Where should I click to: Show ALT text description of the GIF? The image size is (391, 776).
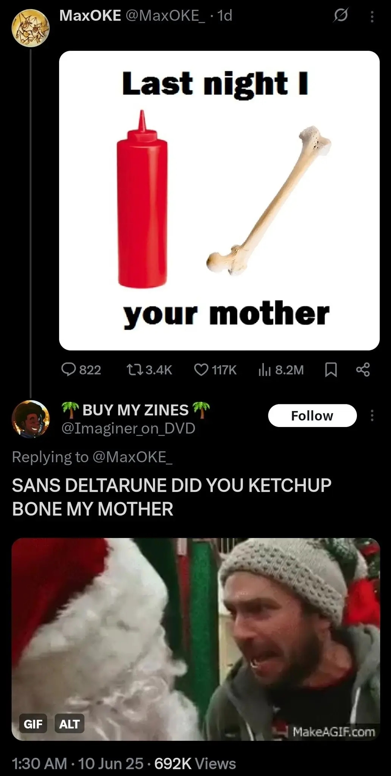69,724
